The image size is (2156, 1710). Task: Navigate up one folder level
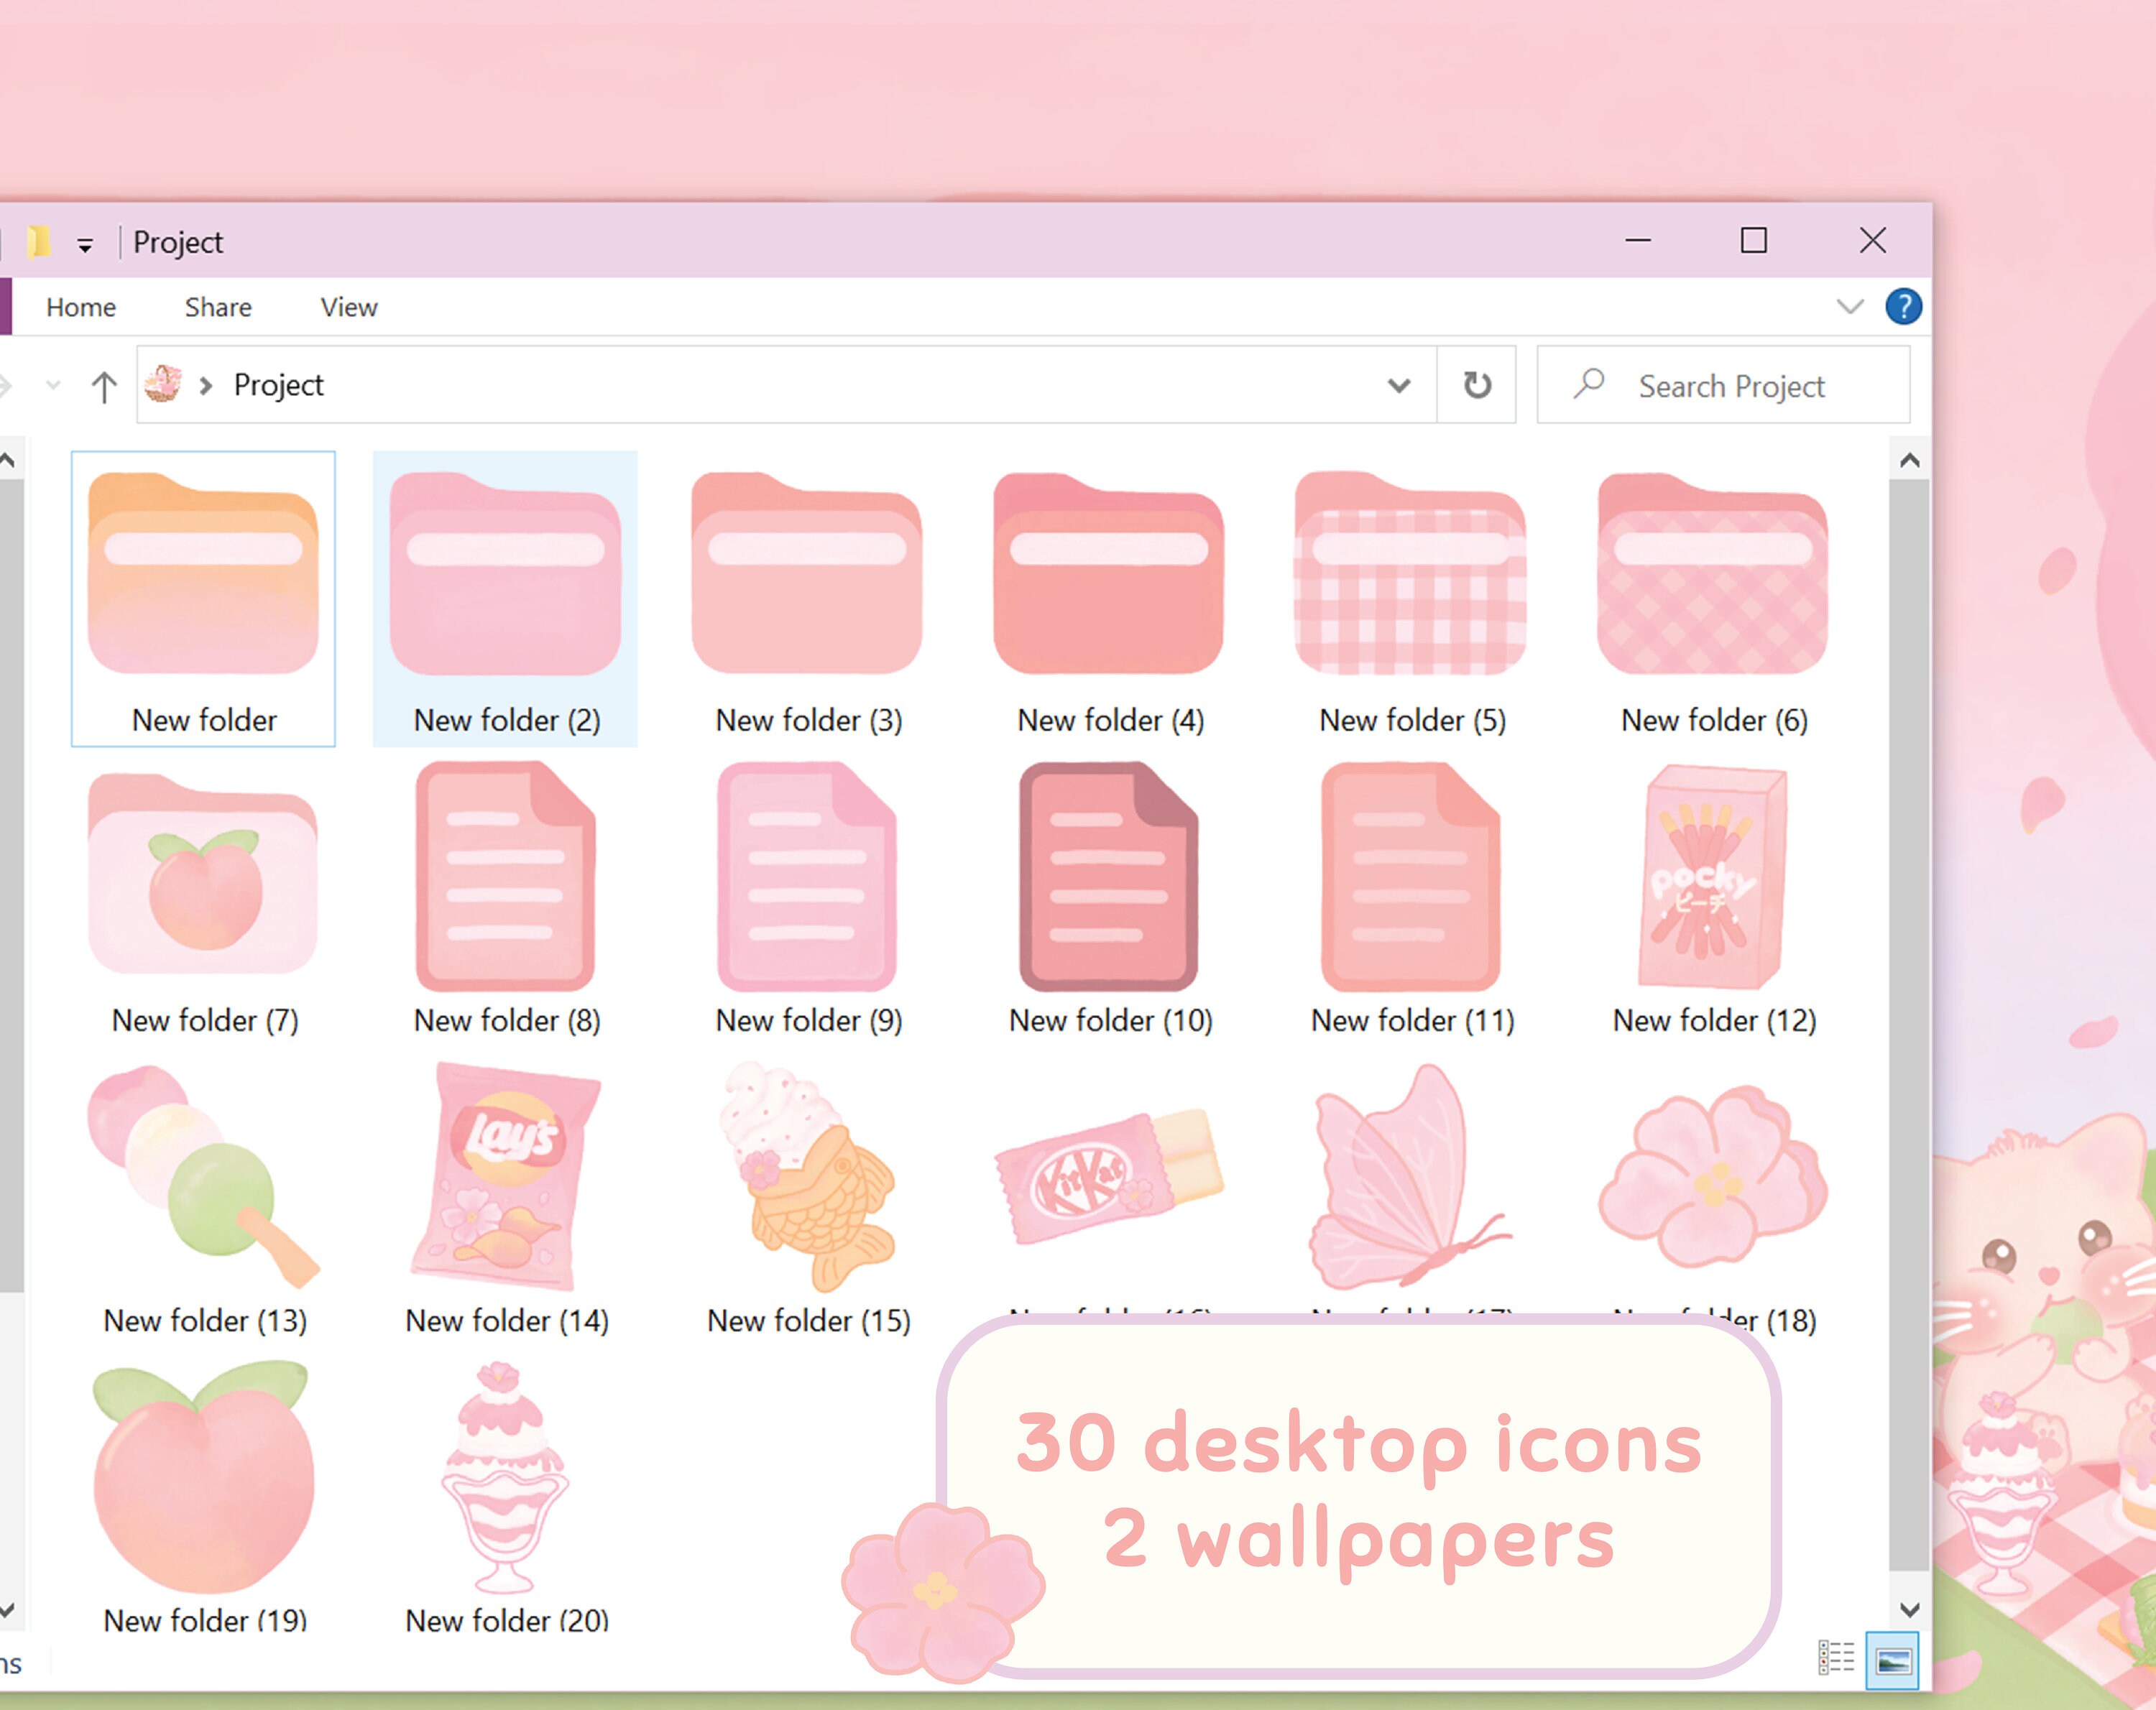click(104, 385)
